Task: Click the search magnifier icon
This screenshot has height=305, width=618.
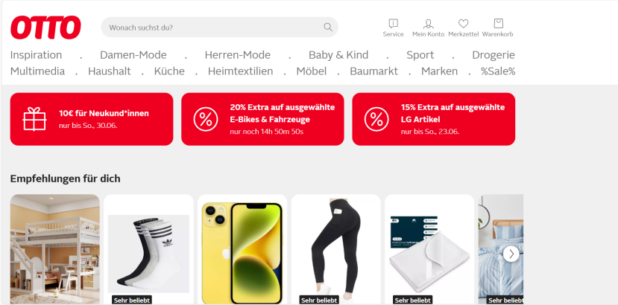Action: [327, 28]
